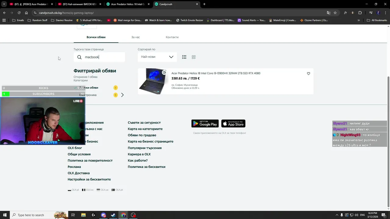
Task: Switch to grid view of listings
Action: coord(193,57)
